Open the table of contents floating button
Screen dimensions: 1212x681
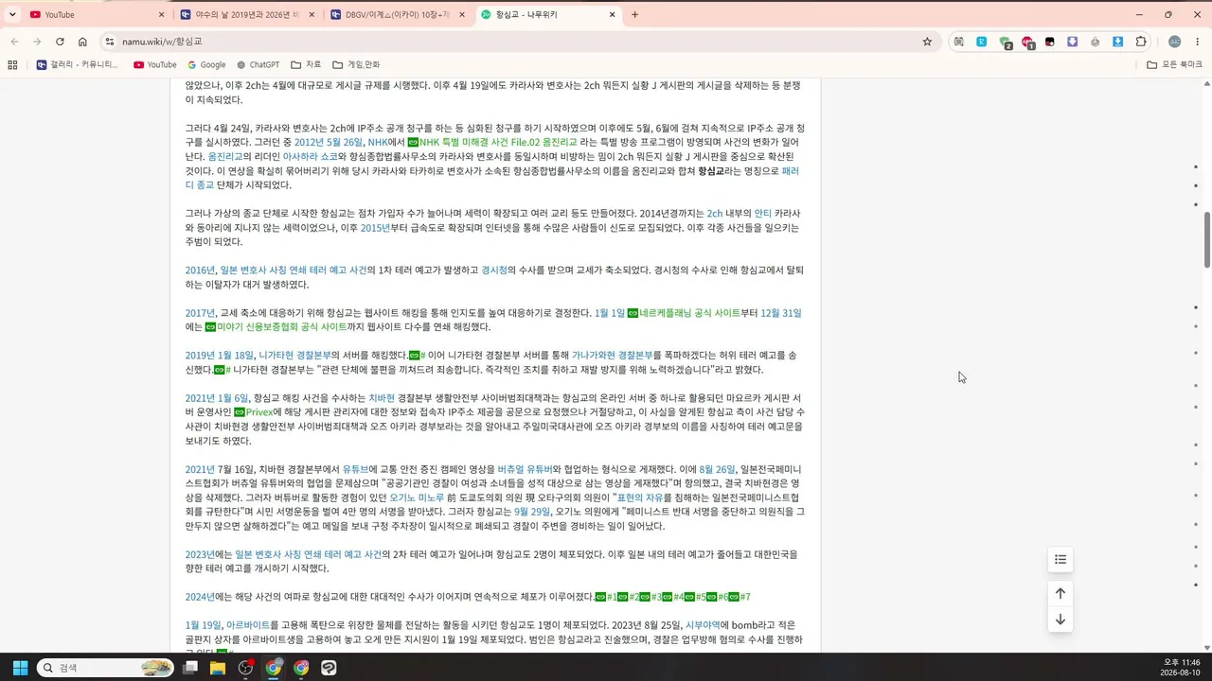(1060, 560)
